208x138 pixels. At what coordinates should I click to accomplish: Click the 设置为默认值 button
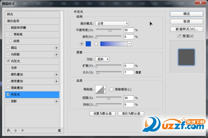point(102,114)
